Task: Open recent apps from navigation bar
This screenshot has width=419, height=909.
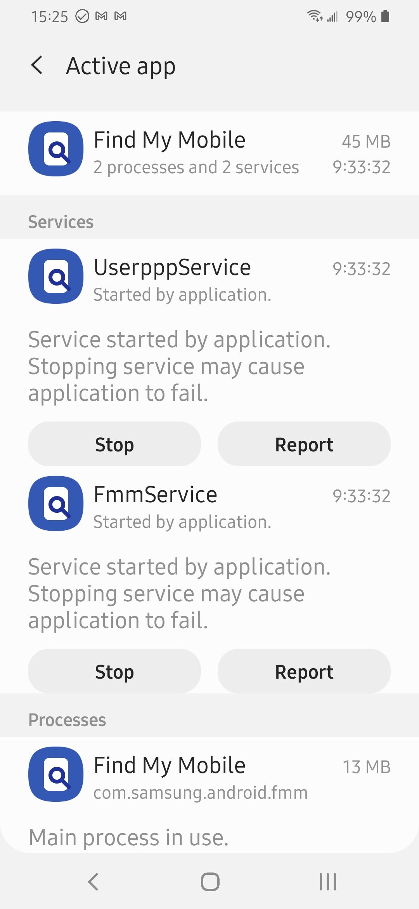Action: [328, 882]
